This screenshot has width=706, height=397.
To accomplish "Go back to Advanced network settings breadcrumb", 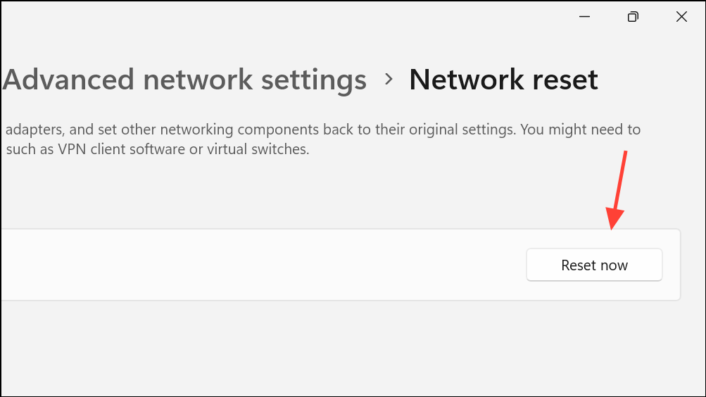I will (184, 80).
